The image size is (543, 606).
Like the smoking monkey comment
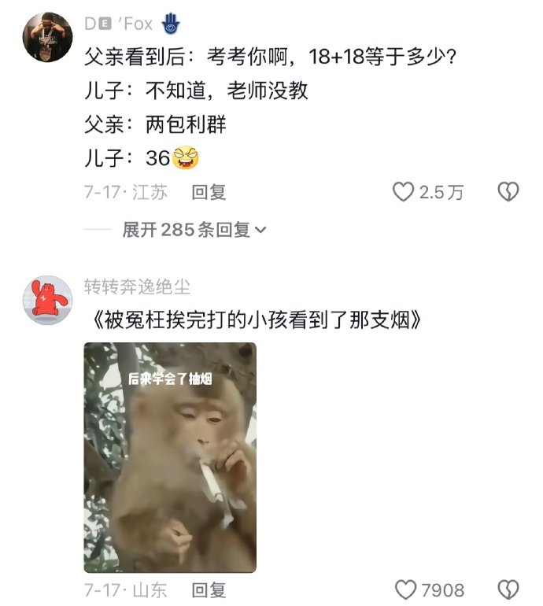coord(405,590)
